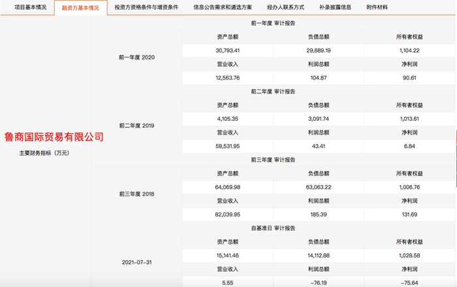The height and width of the screenshot is (287, 457).
Task: Click total profit value 104.87
Action: click(319, 78)
